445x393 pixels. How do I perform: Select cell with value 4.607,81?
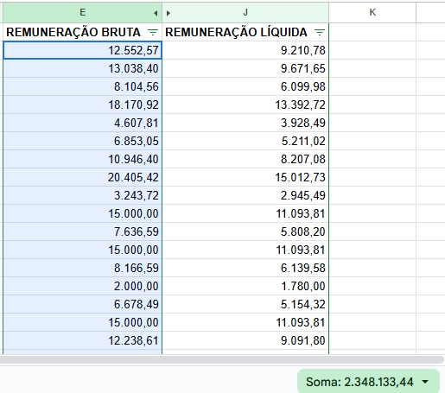[x=82, y=123]
